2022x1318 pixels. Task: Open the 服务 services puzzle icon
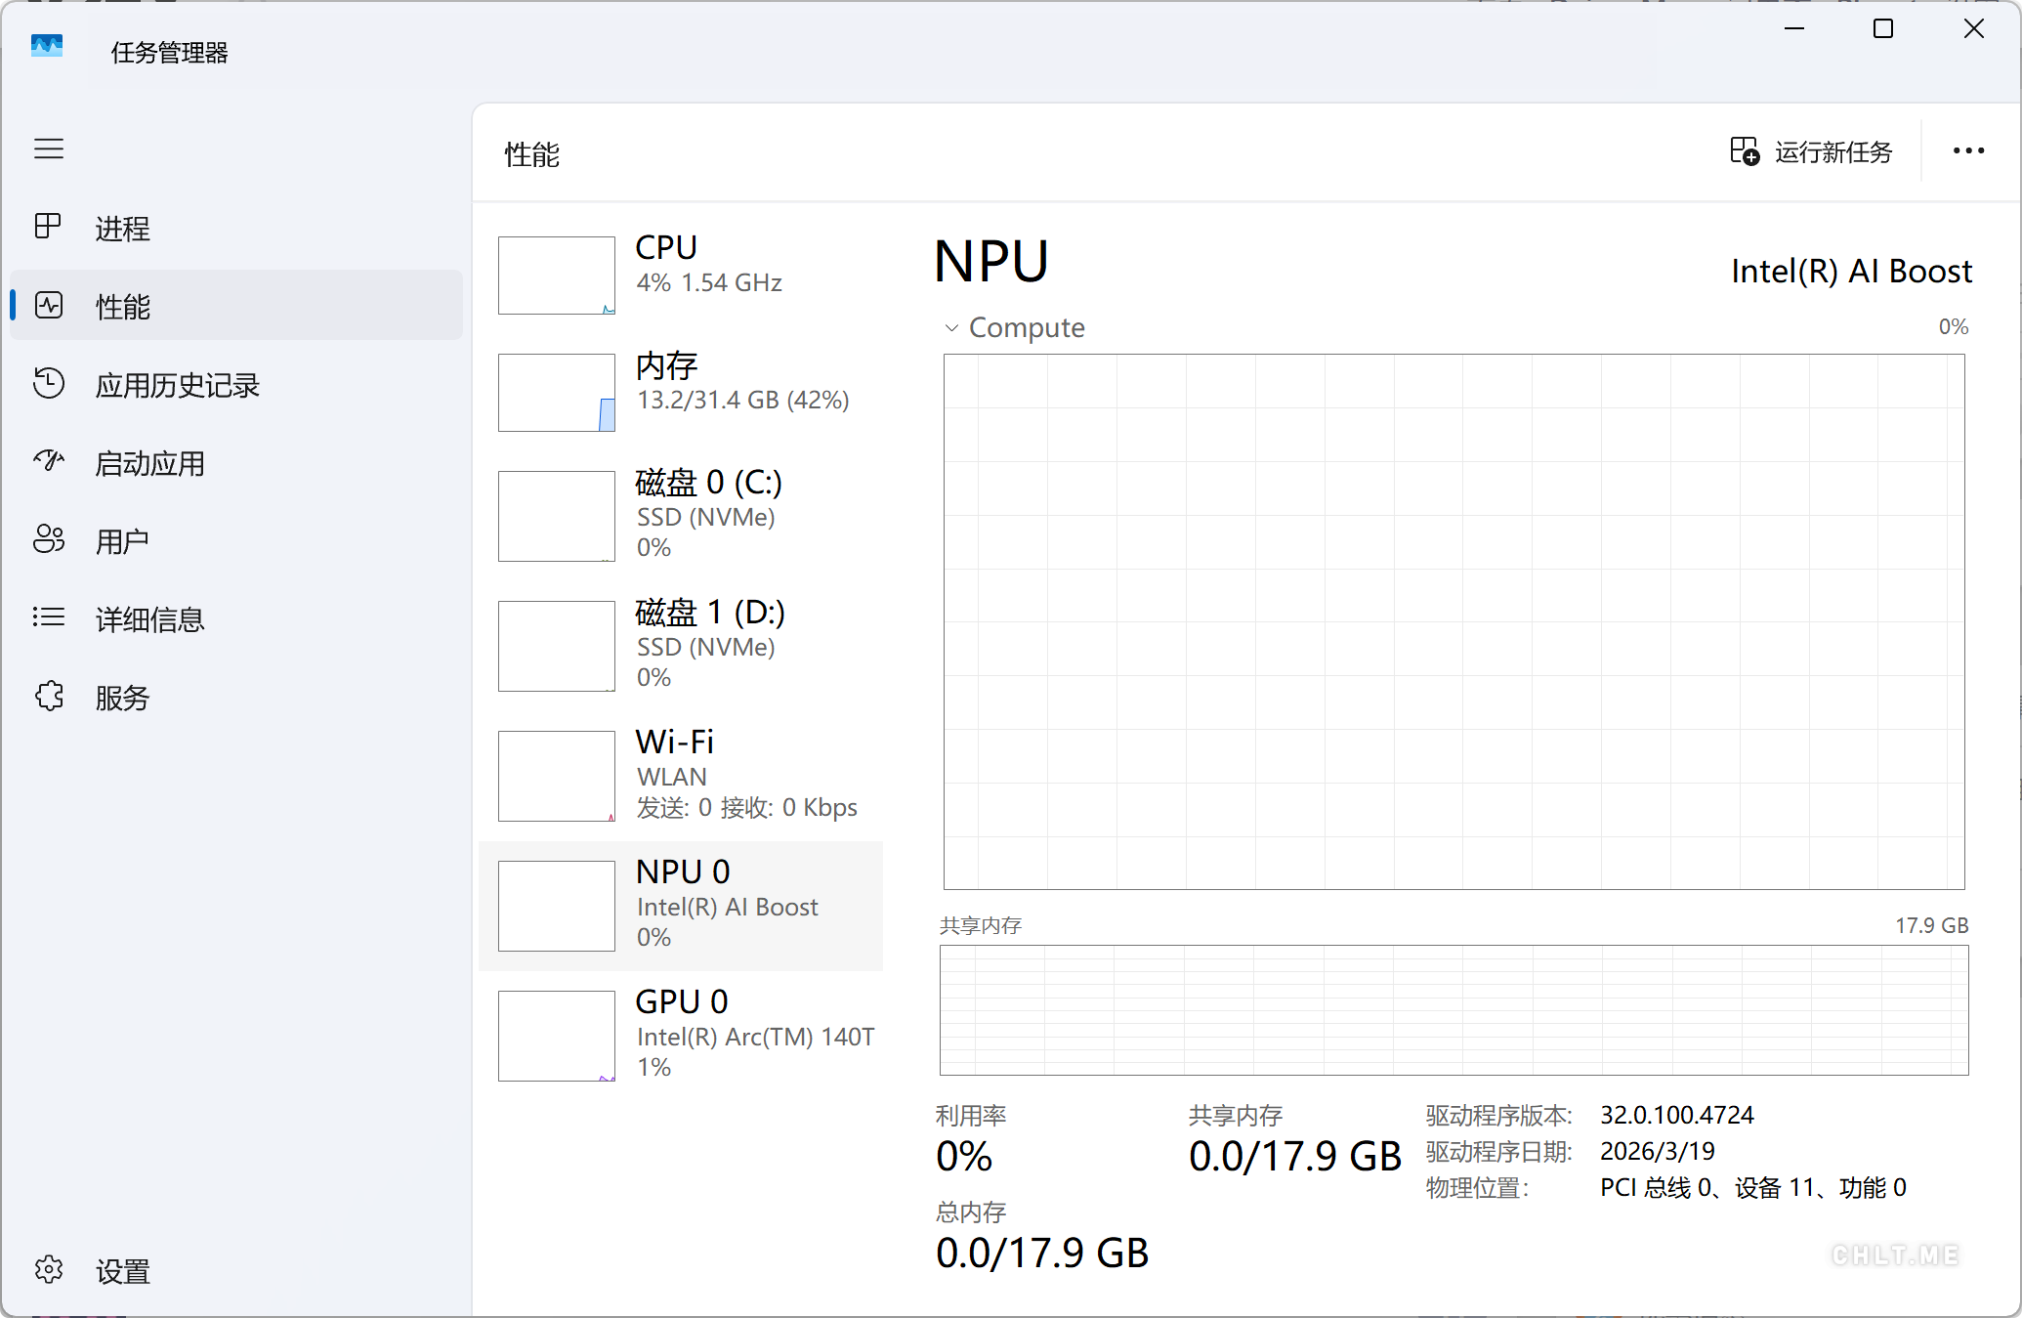click(49, 696)
